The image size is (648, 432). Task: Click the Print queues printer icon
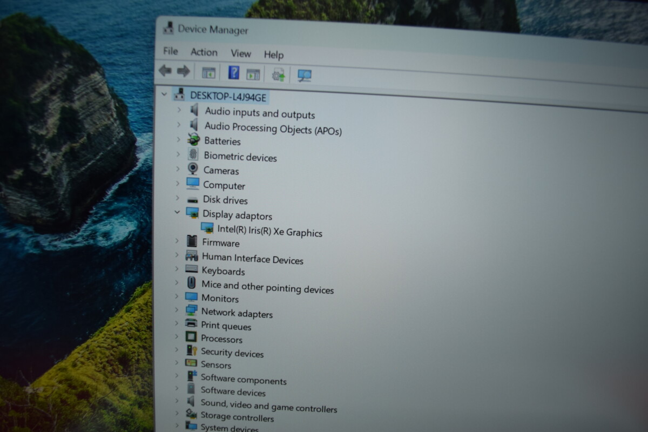point(191,323)
